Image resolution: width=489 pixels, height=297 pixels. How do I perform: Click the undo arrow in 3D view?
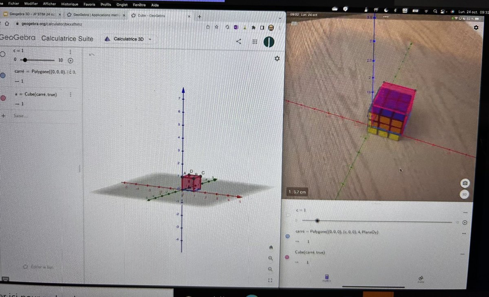[x=92, y=55]
